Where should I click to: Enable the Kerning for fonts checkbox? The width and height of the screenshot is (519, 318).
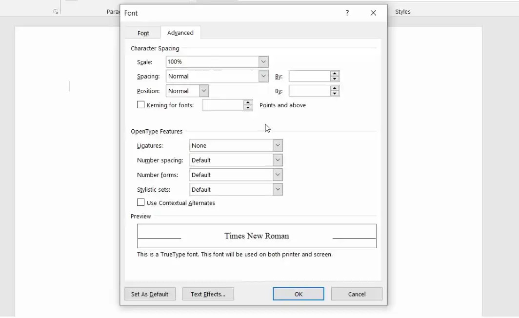pos(140,105)
